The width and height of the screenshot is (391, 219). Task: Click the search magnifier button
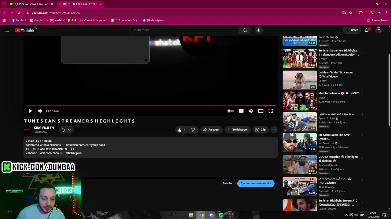point(245,30)
